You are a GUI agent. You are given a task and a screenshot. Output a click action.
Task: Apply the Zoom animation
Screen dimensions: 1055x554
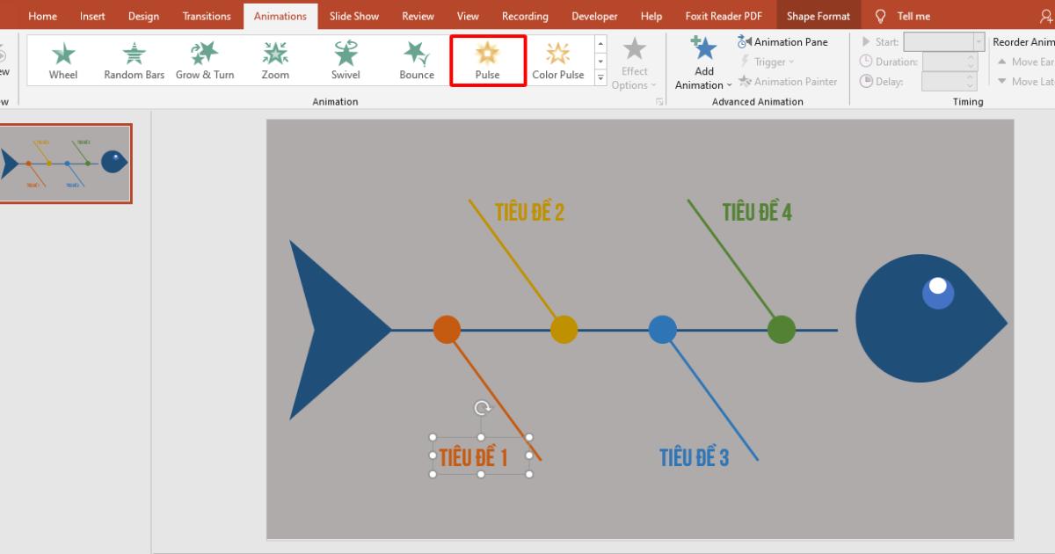pyautogui.click(x=274, y=59)
